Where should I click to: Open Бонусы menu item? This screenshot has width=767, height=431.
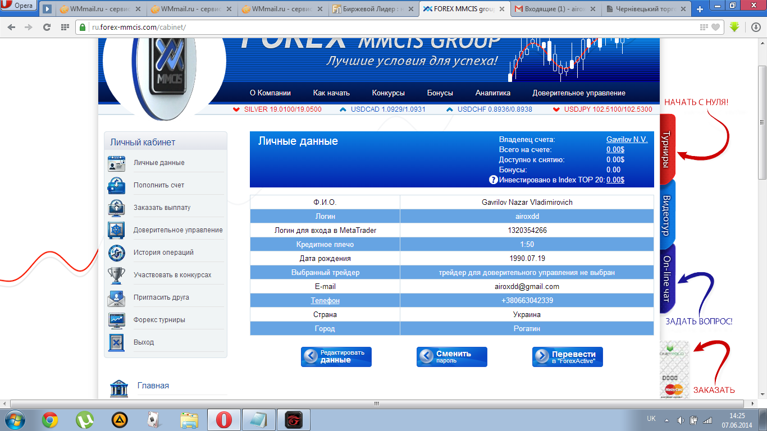[x=440, y=93]
